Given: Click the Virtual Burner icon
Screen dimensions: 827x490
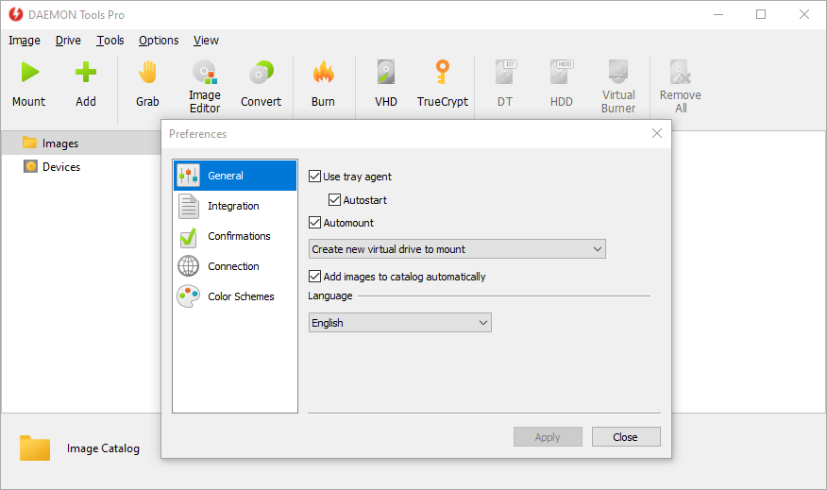Looking at the screenshot, I should tap(618, 72).
